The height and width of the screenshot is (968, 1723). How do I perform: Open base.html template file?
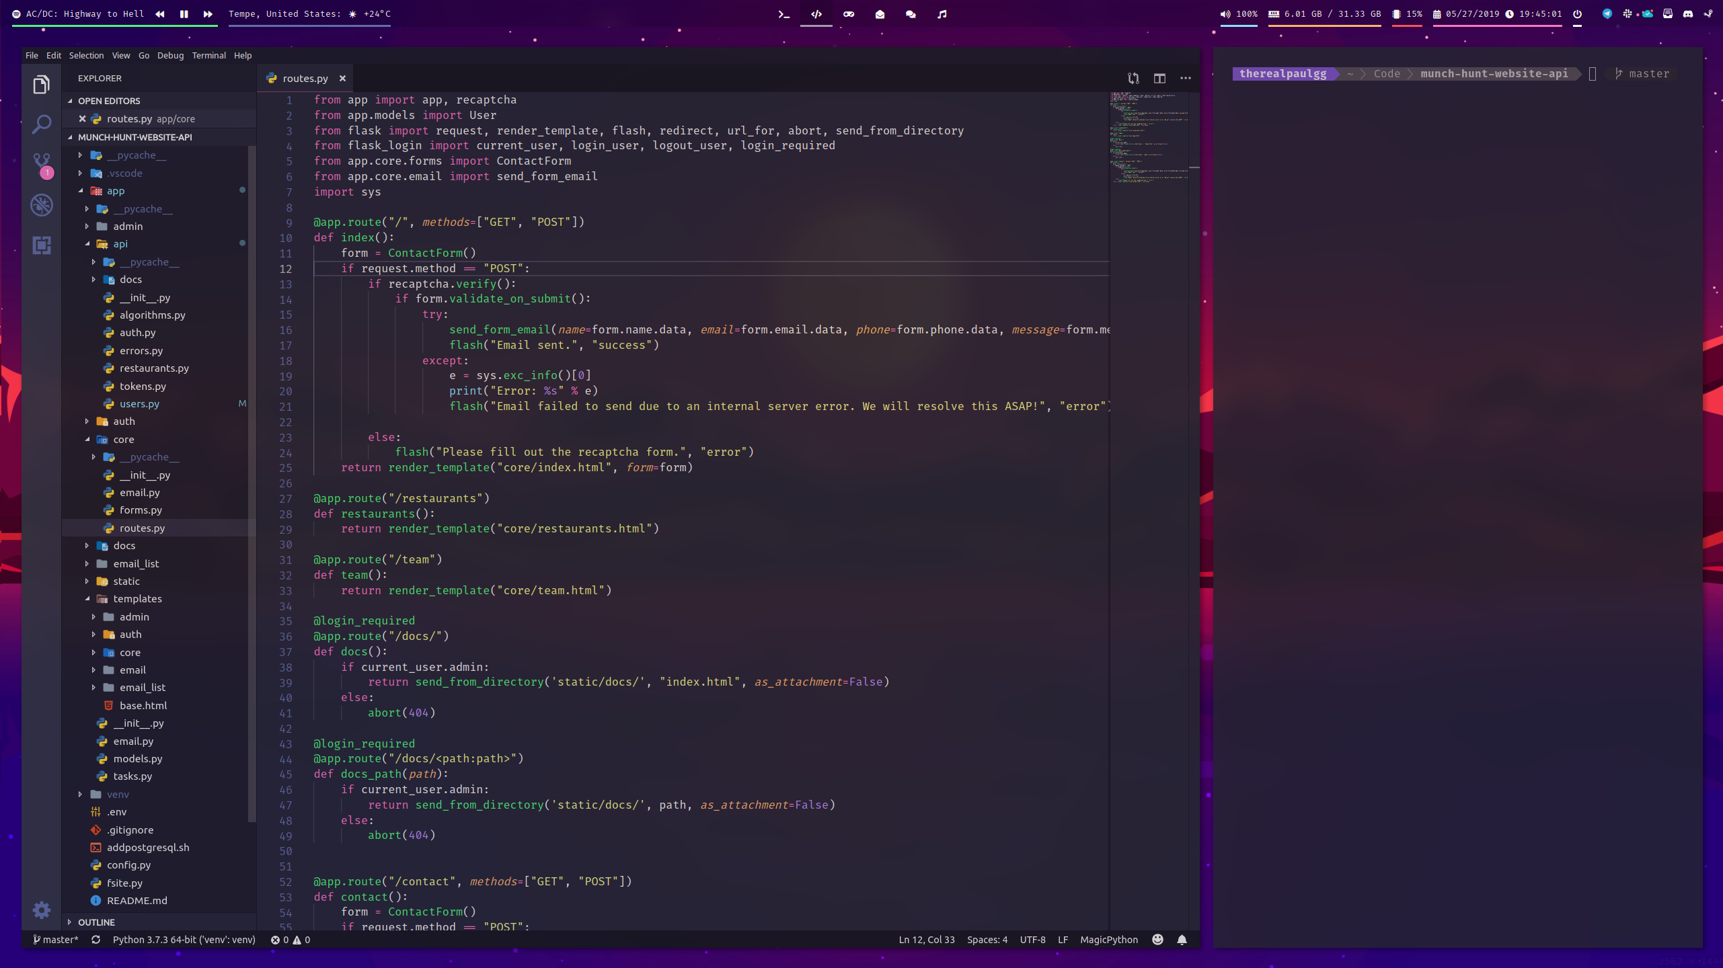(143, 706)
